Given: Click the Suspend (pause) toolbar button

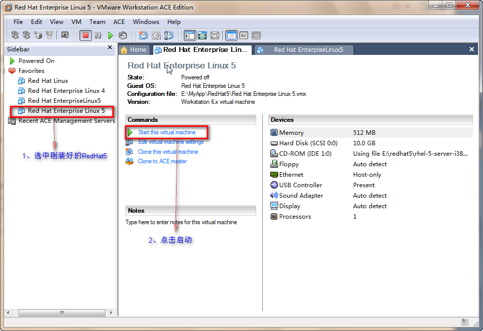Looking at the screenshot, I should pos(98,36).
